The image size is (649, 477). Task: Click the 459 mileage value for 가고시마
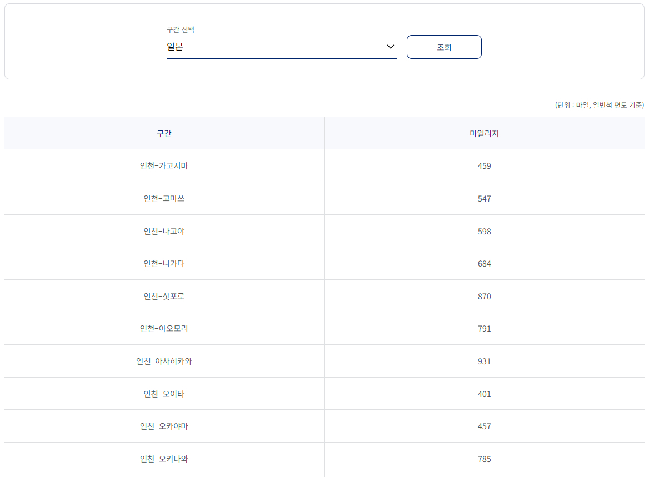484,165
